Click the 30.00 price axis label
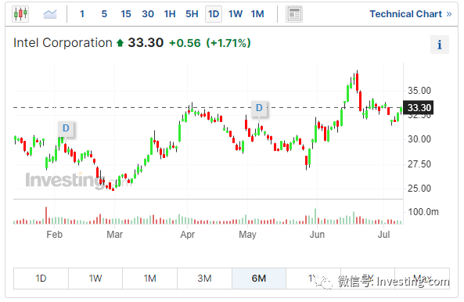Screen dimensions: 464x302 [419, 139]
